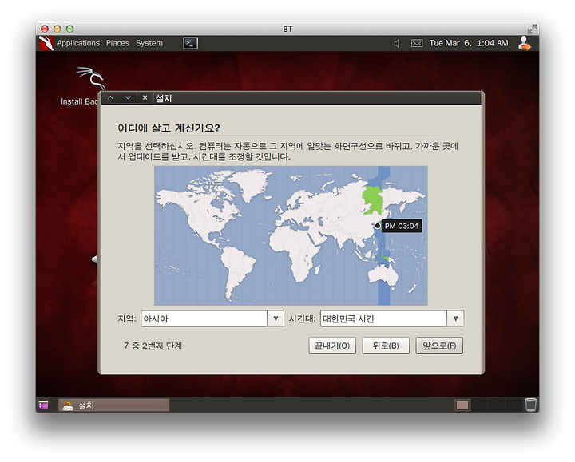This screenshot has width=575, height=462.
Task: Open the Applications menu
Action: coord(78,43)
